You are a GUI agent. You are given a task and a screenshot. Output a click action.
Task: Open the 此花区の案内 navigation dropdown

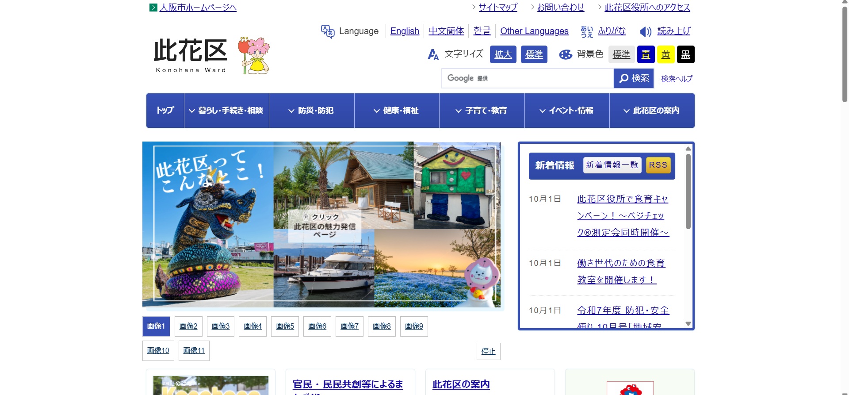click(x=652, y=111)
